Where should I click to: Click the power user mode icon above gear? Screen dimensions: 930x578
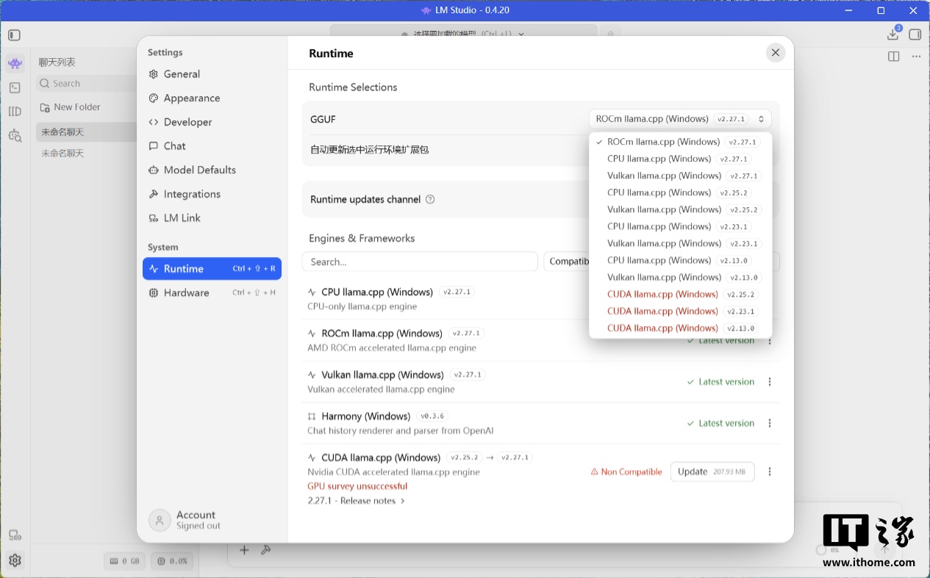tap(15, 535)
